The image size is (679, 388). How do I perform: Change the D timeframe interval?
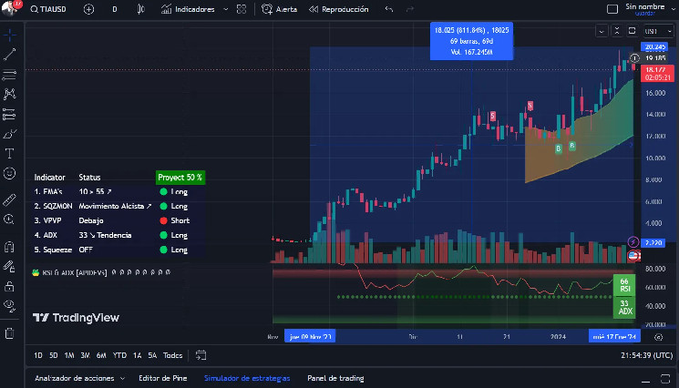pos(115,9)
